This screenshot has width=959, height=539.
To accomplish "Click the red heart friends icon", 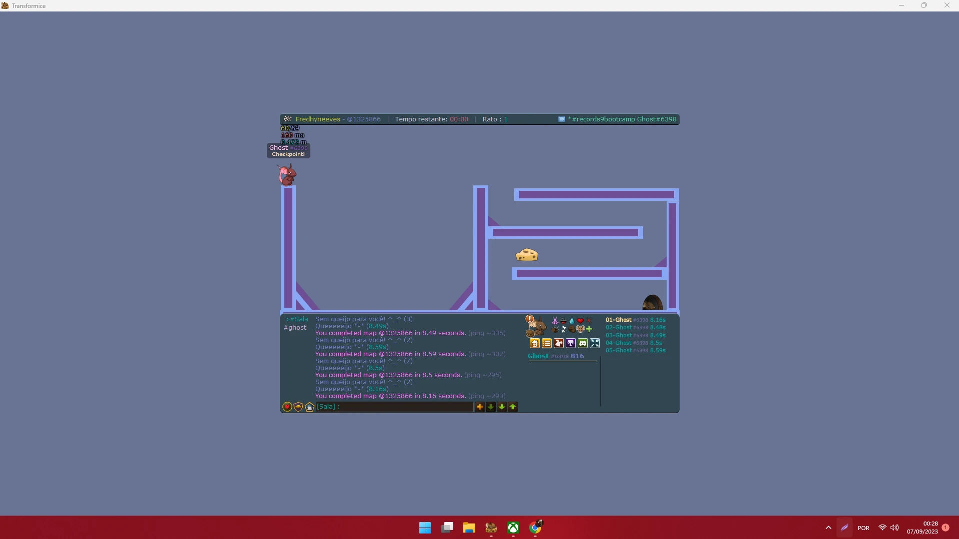I will coord(287,407).
